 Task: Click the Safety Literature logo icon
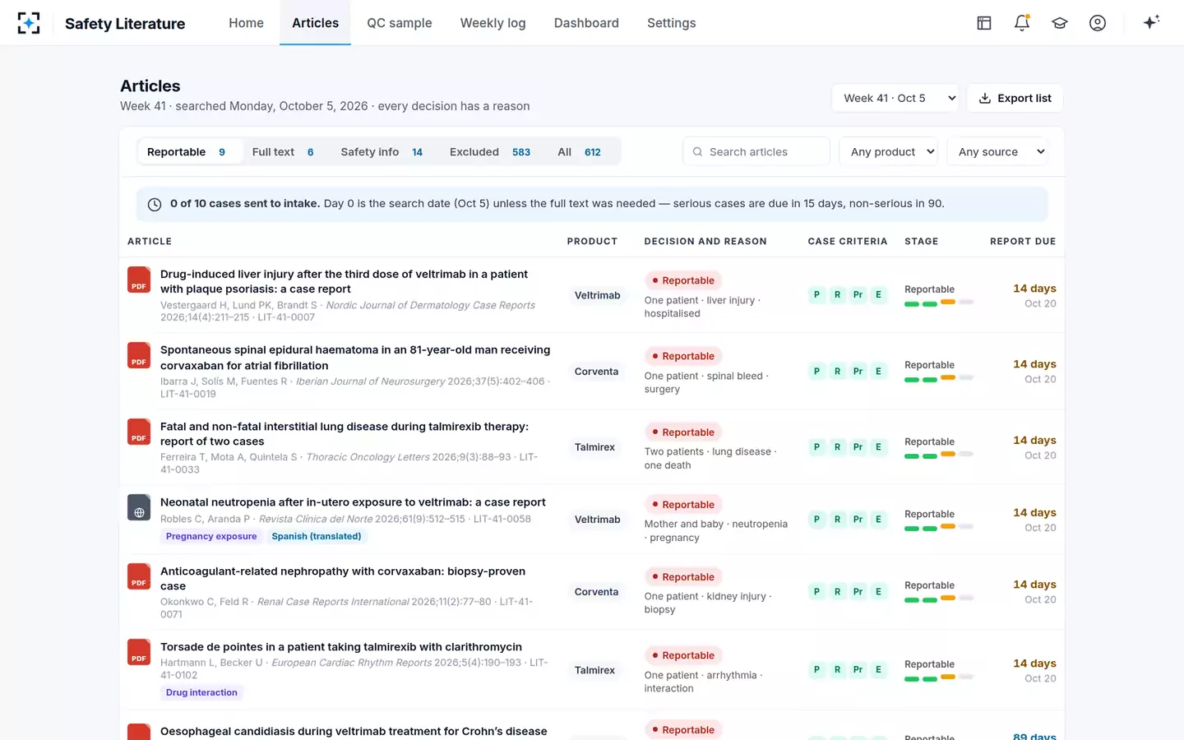pyautogui.click(x=29, y=23)
